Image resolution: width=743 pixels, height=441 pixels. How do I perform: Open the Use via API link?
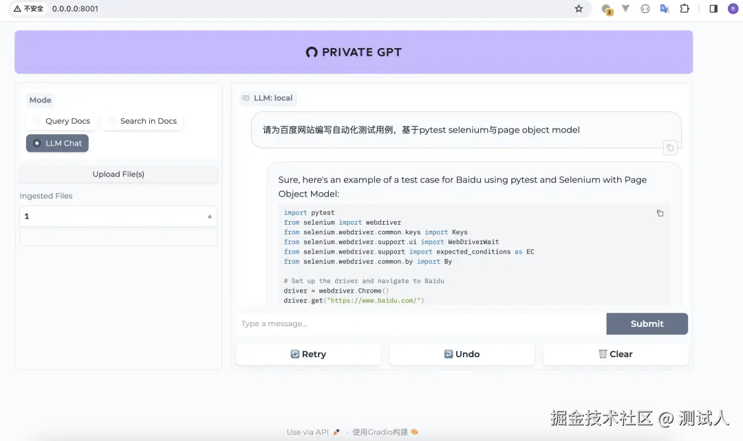[x=313, y=432]
